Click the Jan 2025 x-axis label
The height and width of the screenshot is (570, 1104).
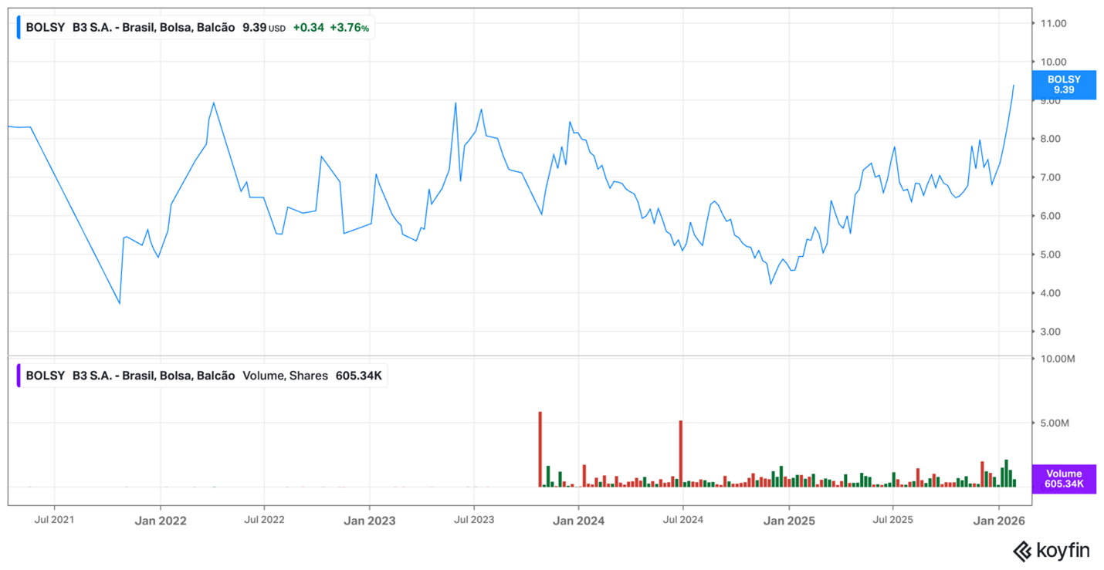coord(788,521)
